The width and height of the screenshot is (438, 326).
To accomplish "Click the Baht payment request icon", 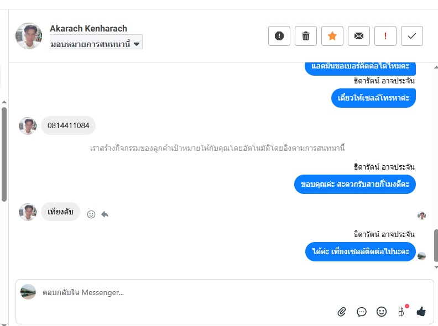I will click(401, 312).
